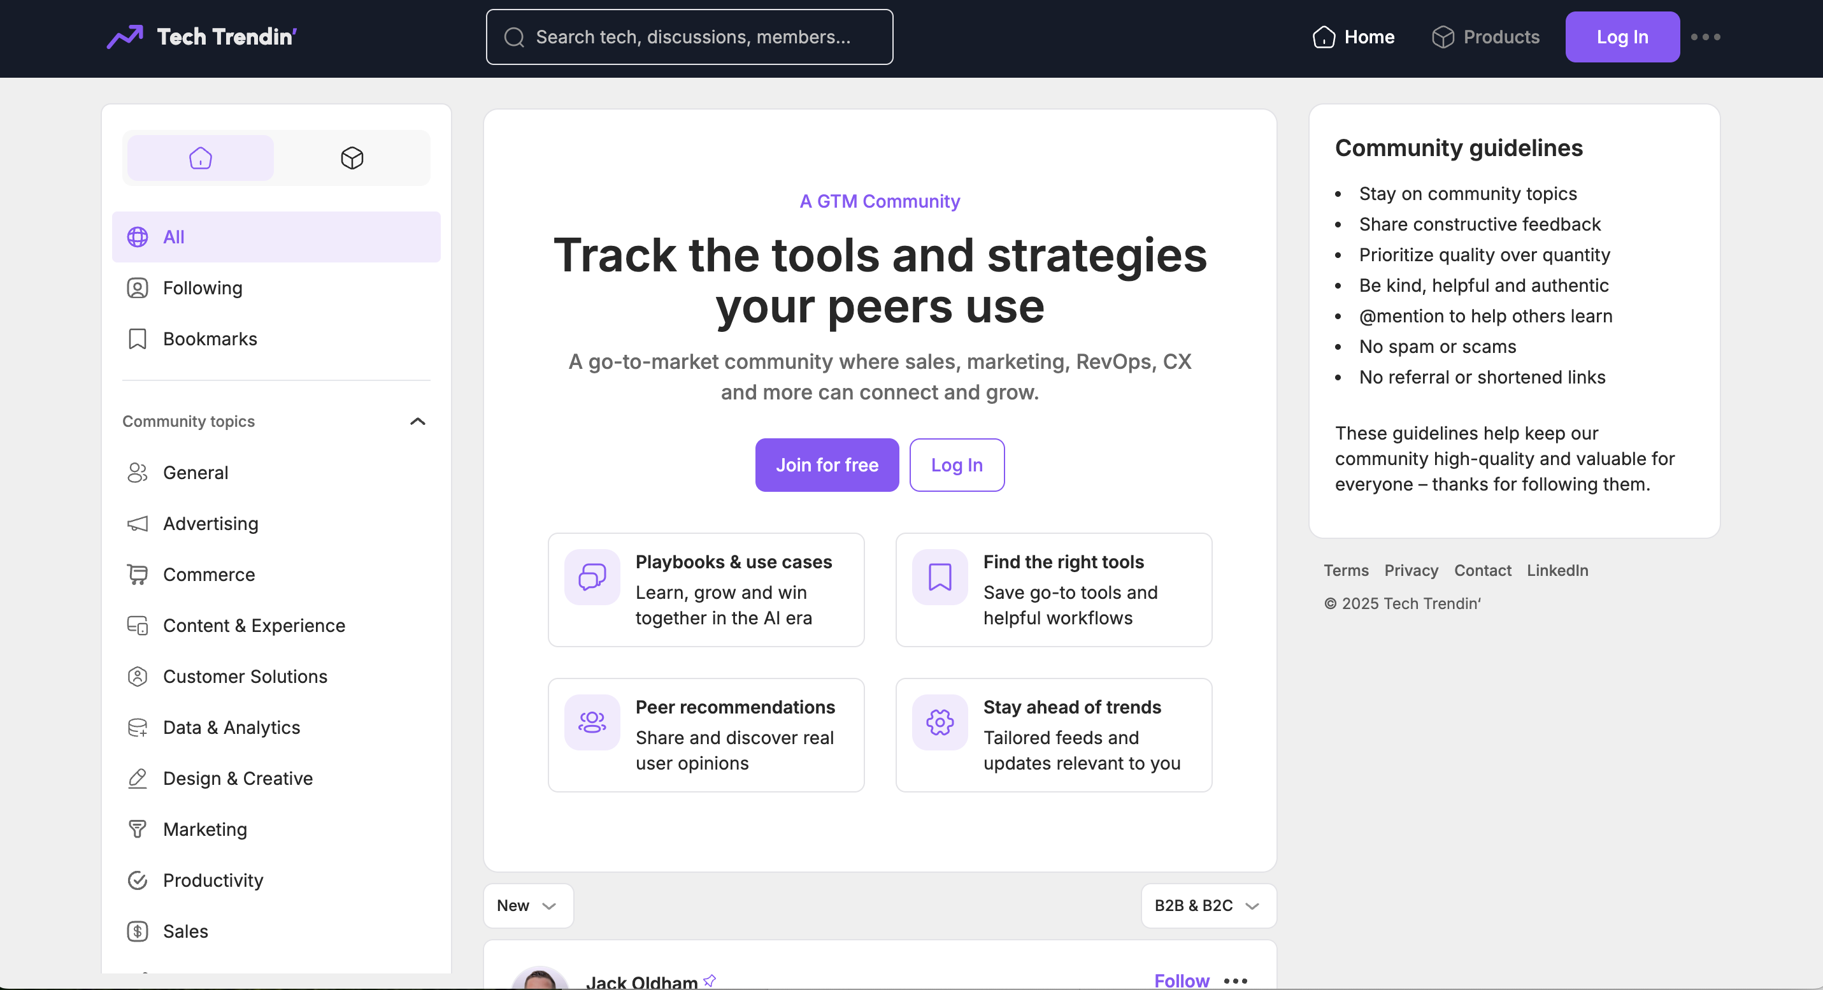Collapse the Community topics section
The height and width of the screenshot is (990, 1823).
coord(418,422)
